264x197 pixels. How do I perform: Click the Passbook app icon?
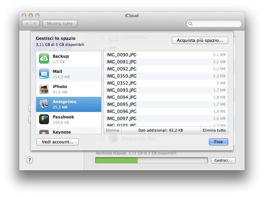44,119
